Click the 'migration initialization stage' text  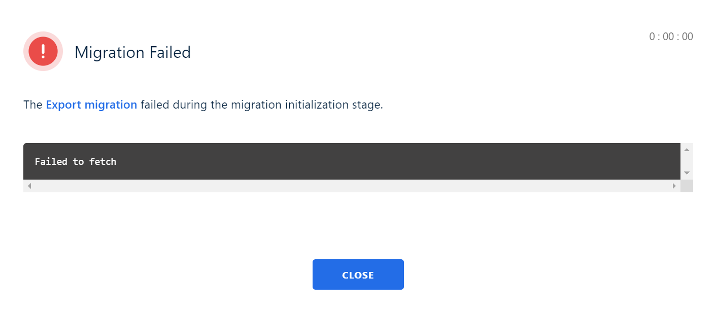[306, 105]
